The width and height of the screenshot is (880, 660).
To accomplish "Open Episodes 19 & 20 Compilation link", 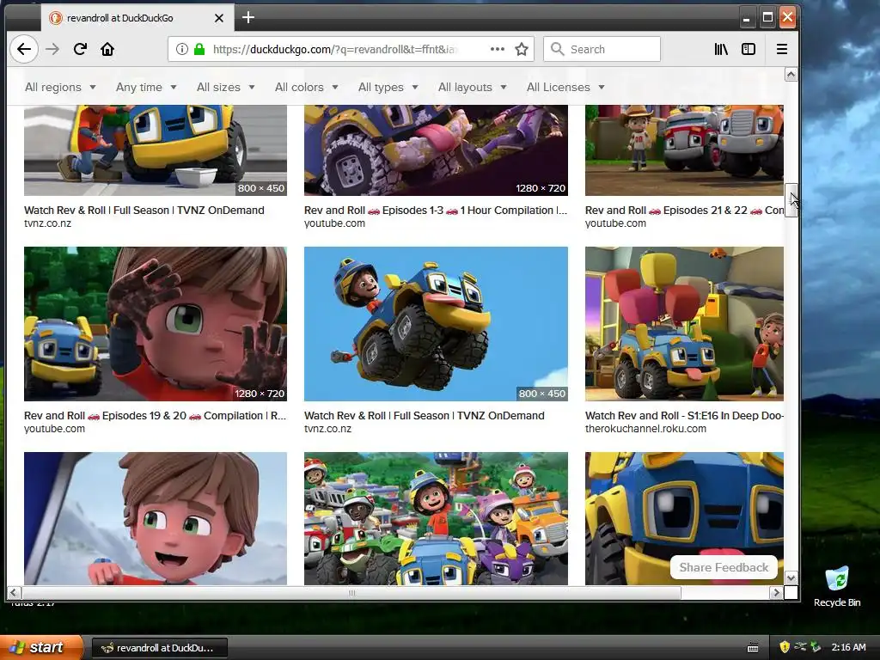I will 155,415.
